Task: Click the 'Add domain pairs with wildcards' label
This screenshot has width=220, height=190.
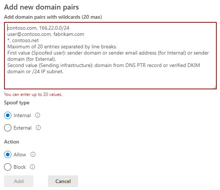Action: [x=53, y=17]
